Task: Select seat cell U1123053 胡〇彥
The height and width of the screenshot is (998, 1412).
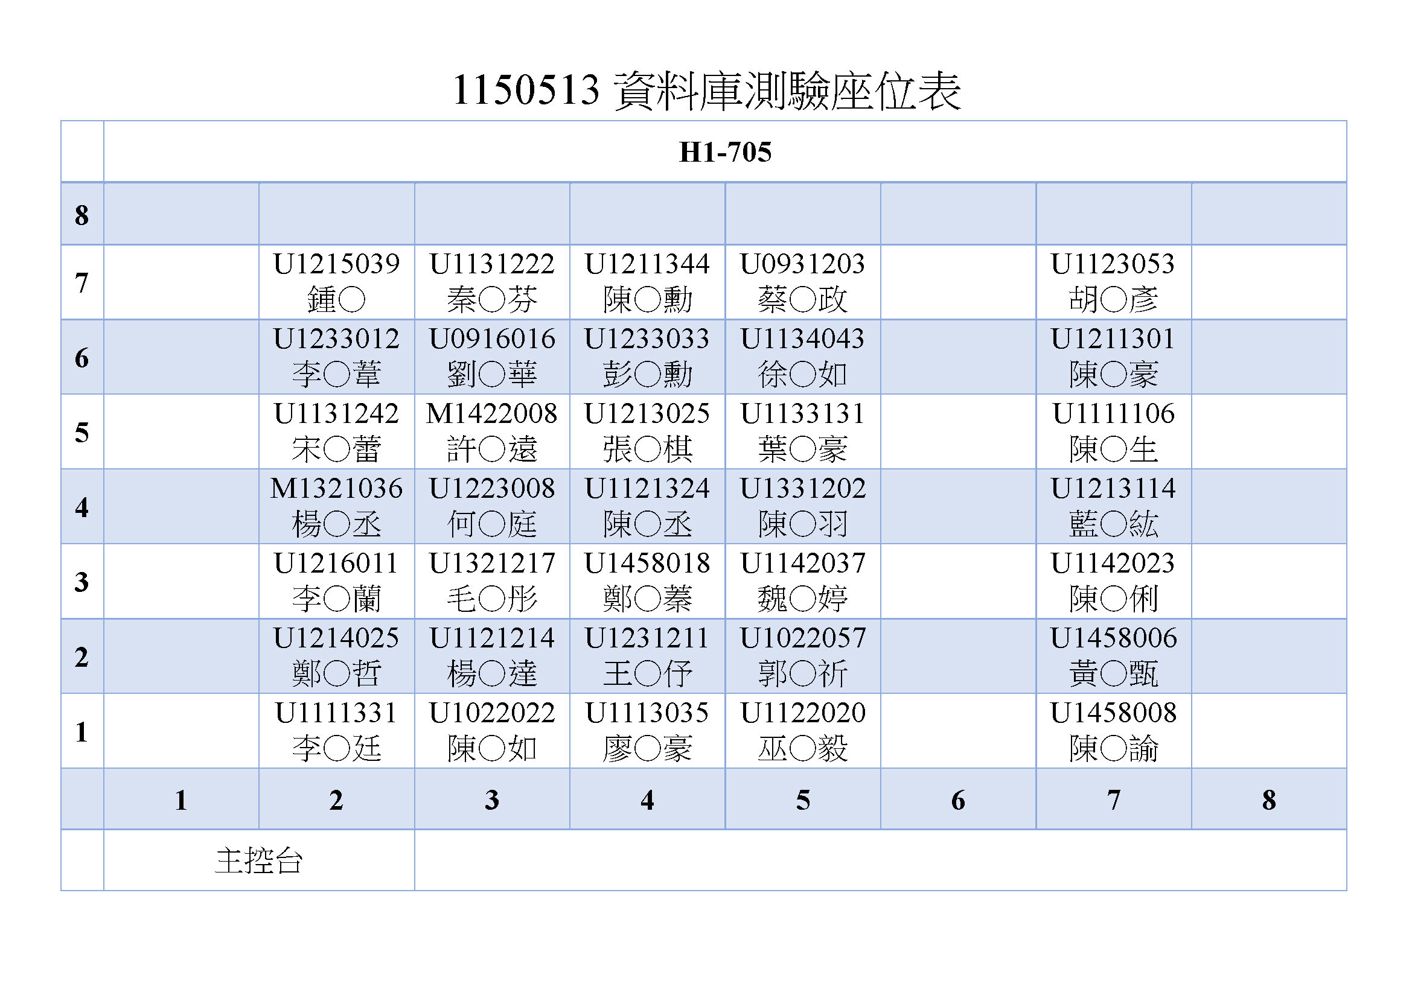Action: (x=1114, y=282)
